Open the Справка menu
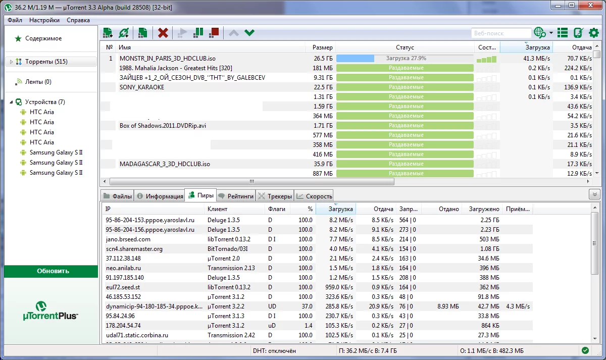 tap(78, 20)
